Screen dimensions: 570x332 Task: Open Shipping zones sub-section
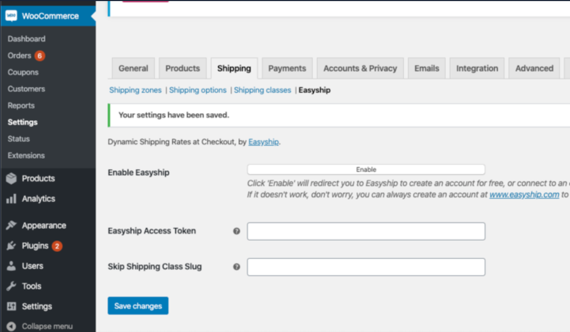pos(135,90)
